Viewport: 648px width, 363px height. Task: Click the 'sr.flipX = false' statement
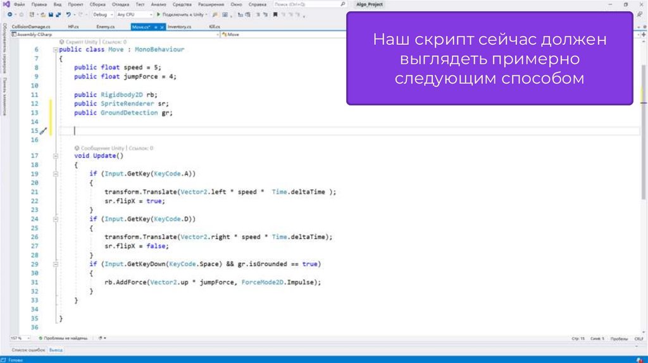click(x=137, y=246)
